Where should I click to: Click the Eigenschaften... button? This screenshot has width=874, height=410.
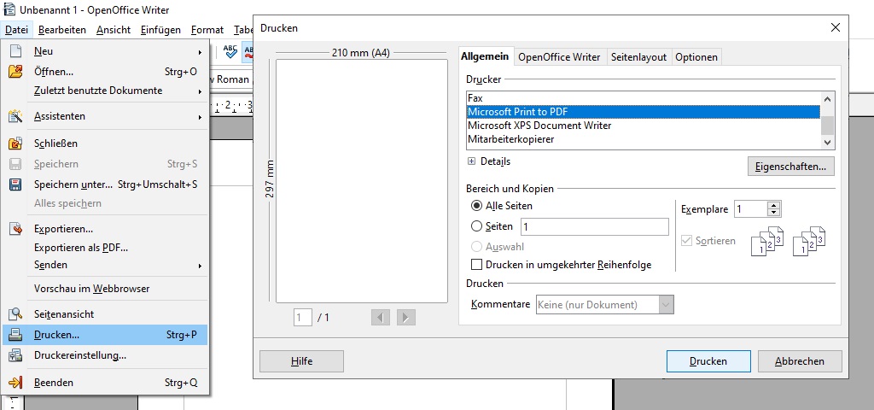[x=790, y=167]
